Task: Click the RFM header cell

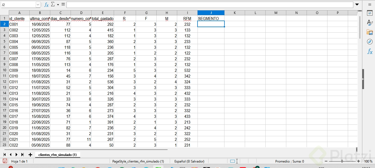Action: coord(187,18)
